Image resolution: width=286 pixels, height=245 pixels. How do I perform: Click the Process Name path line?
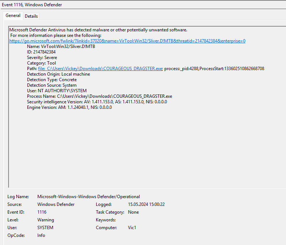[x=100, y=96]
